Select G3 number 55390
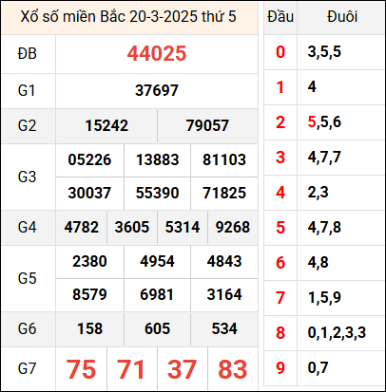 [x=157, y=193]
